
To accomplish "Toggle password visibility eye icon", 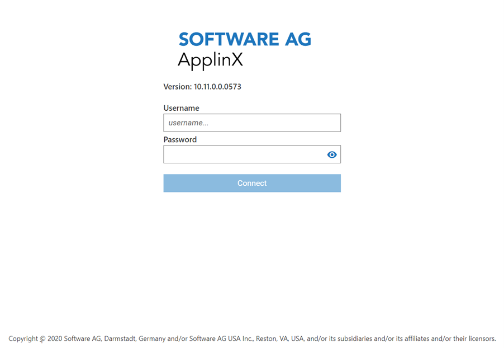I will click(x=332, y=154).
